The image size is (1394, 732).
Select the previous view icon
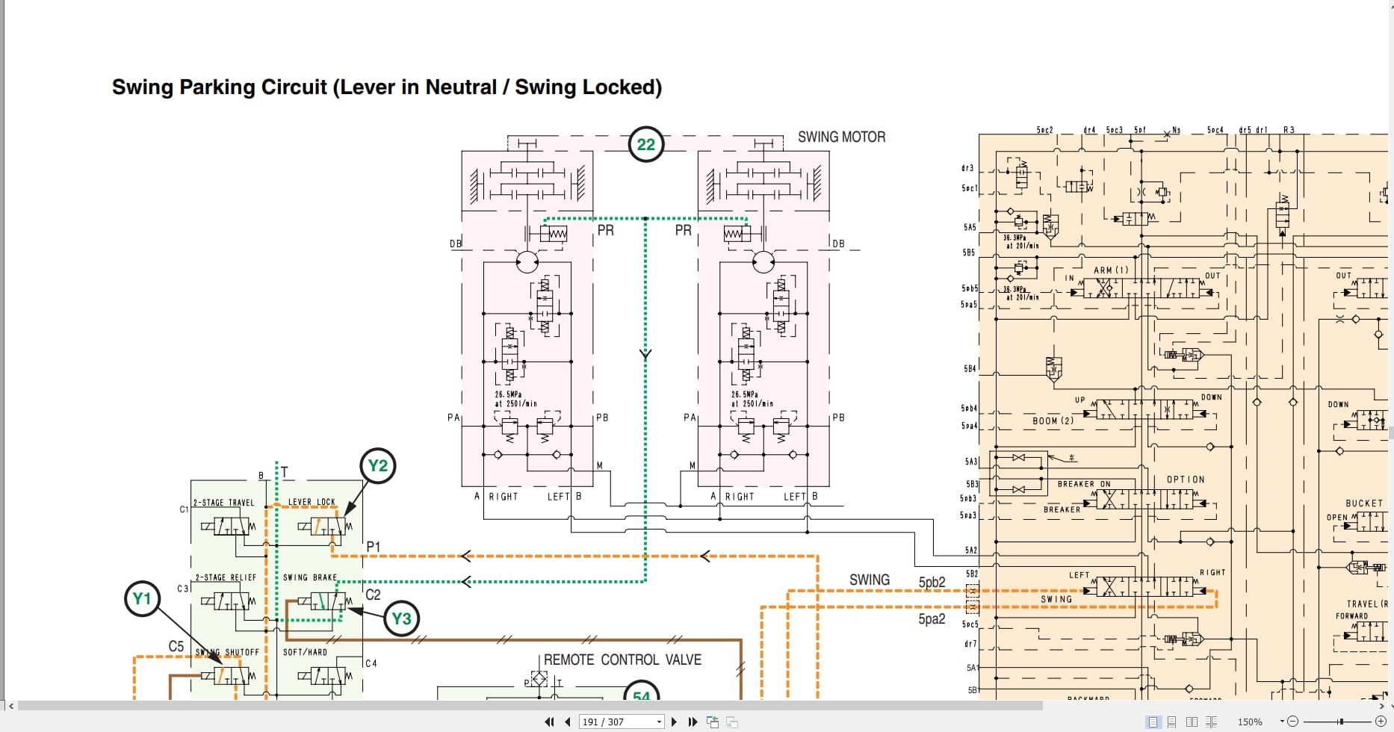click(x=712, y=722)
